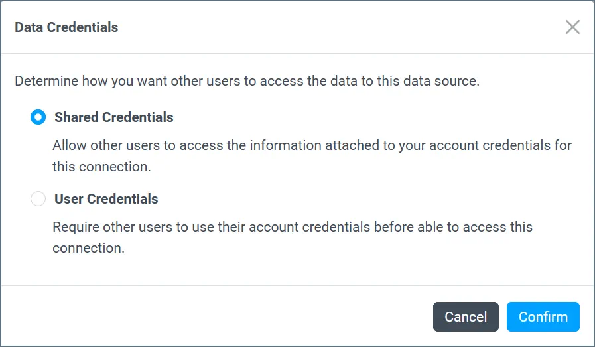
Task: Dismiss dialog using top-right X icon
Action: [x=572, y=27]
